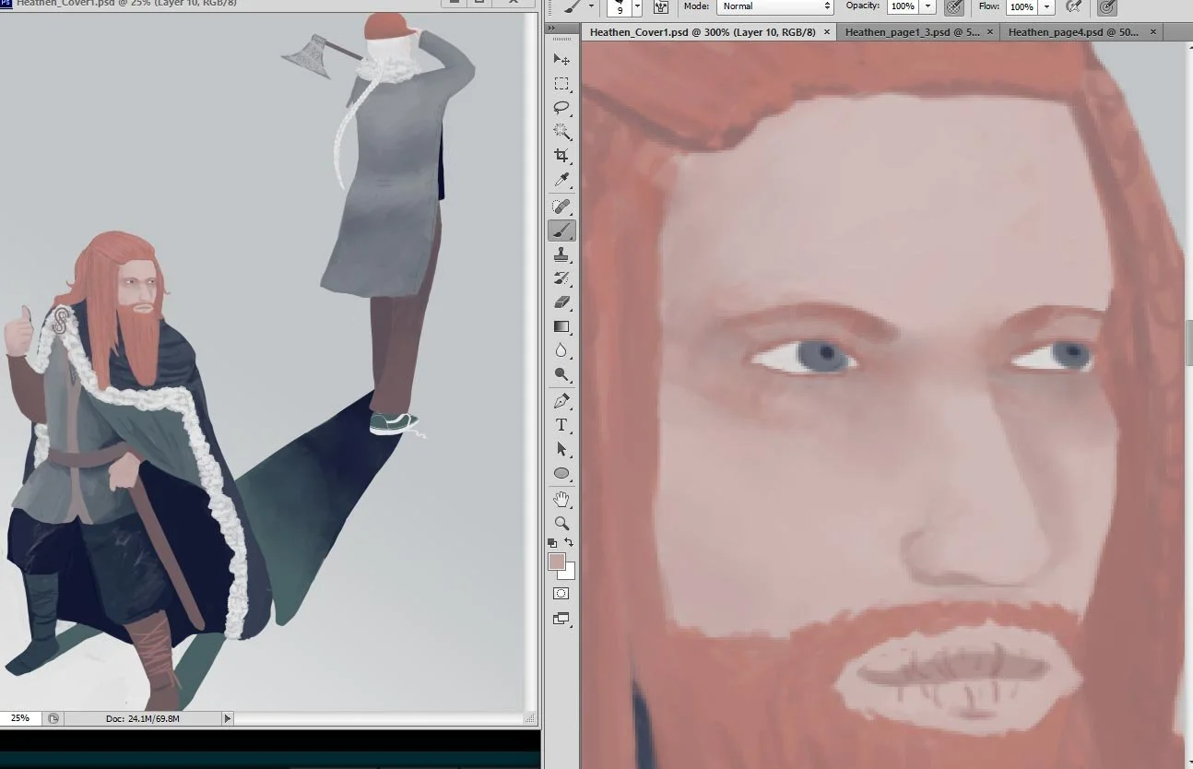This screenshot has height=769, width=1193.
Task: Select the Move tool
Action: (561, 60)
